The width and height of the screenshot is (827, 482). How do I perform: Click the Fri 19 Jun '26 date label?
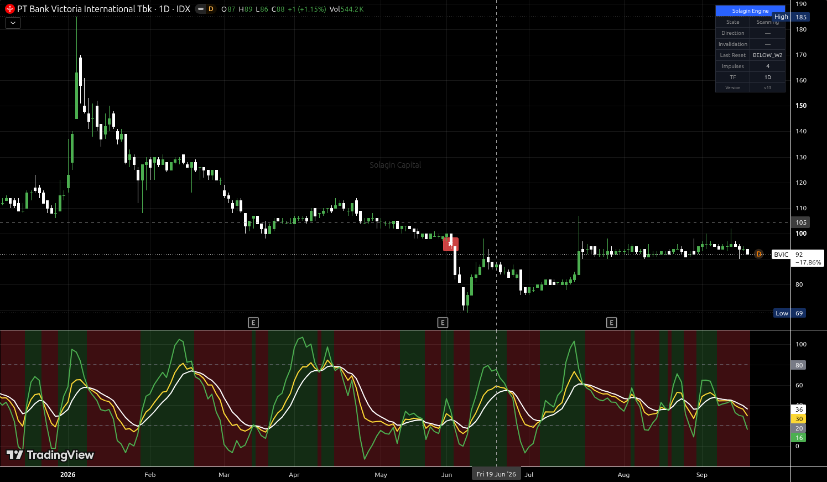[496, 474]
